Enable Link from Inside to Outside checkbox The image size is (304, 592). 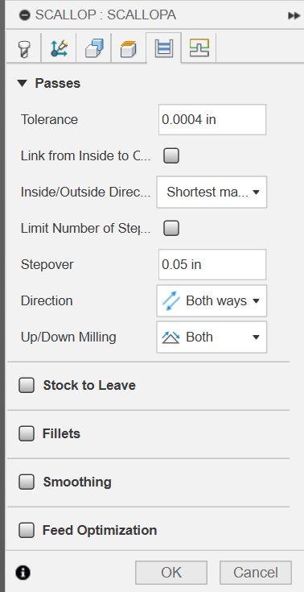tap(171, 155)
